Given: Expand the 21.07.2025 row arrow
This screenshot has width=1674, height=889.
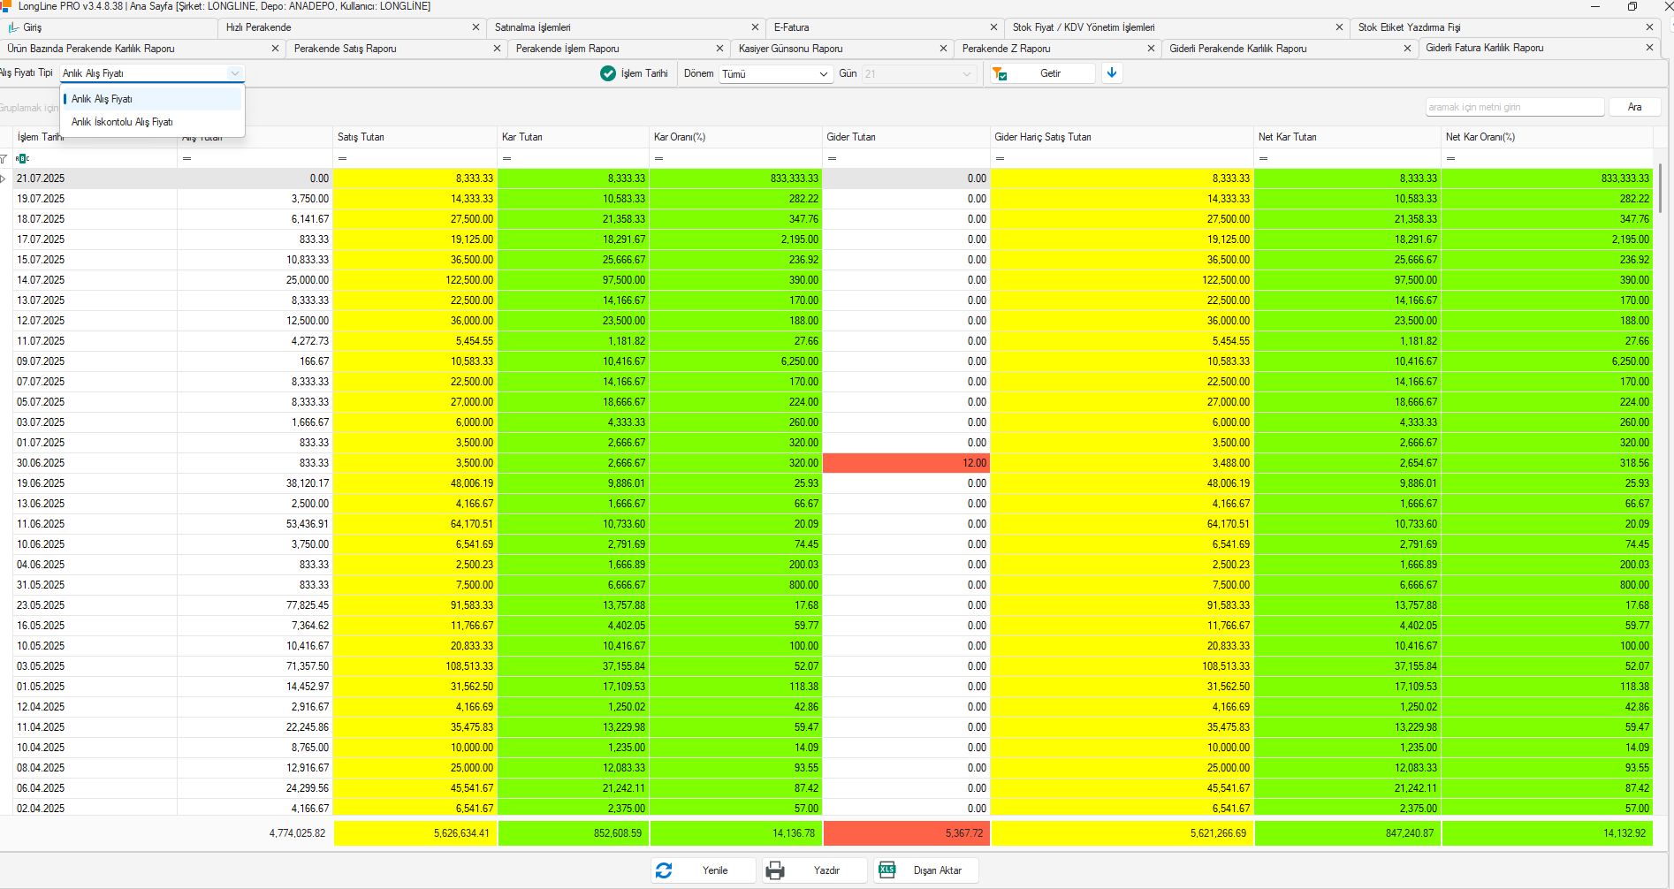Looking at the screenshot, I should 4,179.
